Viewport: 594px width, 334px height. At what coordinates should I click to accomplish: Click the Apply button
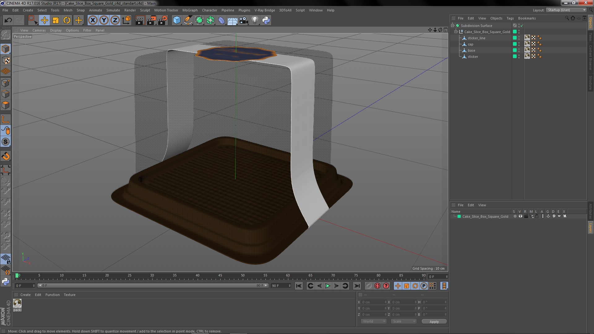[x=434, y=322]
